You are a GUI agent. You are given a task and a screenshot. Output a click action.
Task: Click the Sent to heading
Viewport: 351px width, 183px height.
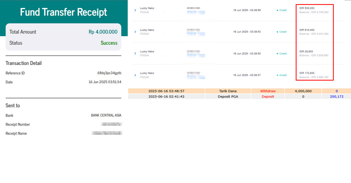tap(13, 105)
